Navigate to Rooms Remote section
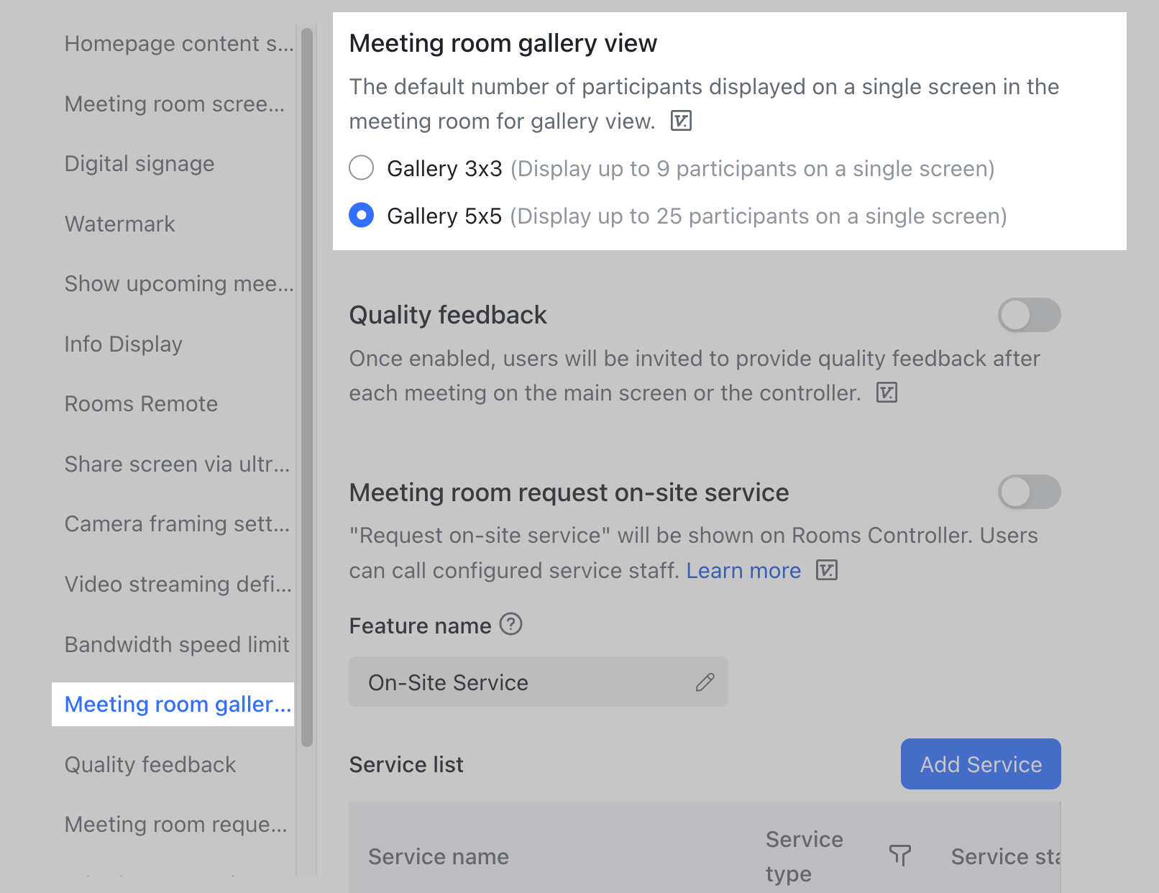This screenshot has height=893, width=1159. click(x=141, y=404)
